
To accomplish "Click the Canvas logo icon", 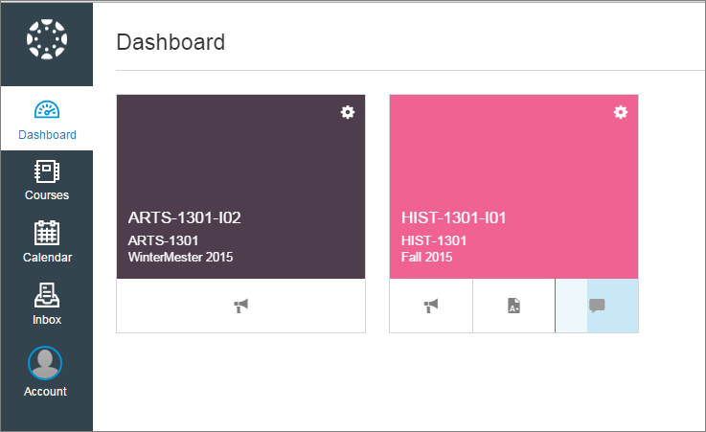I will pyautogui.click(x=47, y=39).
